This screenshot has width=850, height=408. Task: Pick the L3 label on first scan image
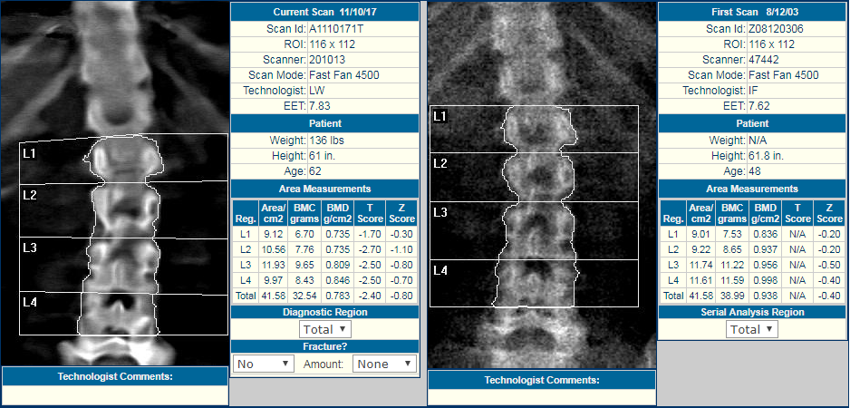pos(440,212)
